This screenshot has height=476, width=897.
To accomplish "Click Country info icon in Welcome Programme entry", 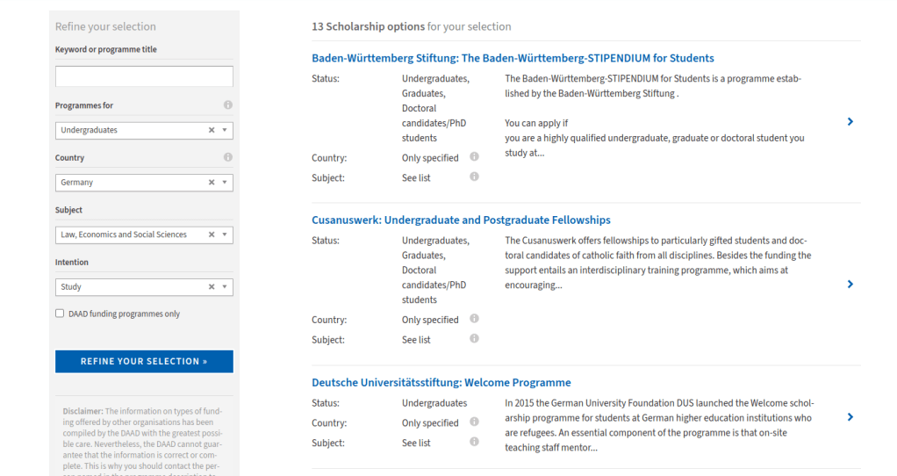I will click(474, 422).
